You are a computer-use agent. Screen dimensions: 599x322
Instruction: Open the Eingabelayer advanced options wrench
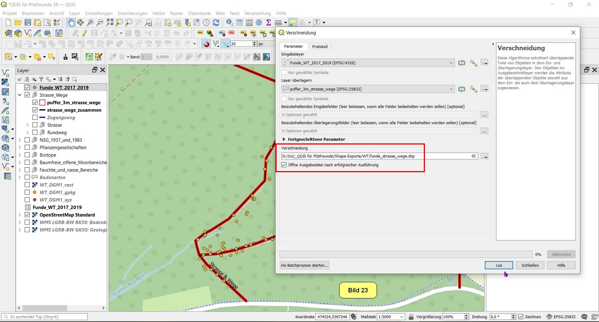(473, 63)
